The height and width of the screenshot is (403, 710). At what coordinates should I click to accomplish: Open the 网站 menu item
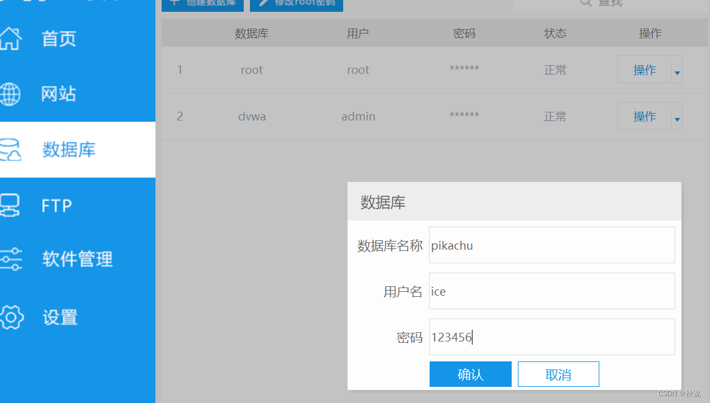click(x=59, y=94)
